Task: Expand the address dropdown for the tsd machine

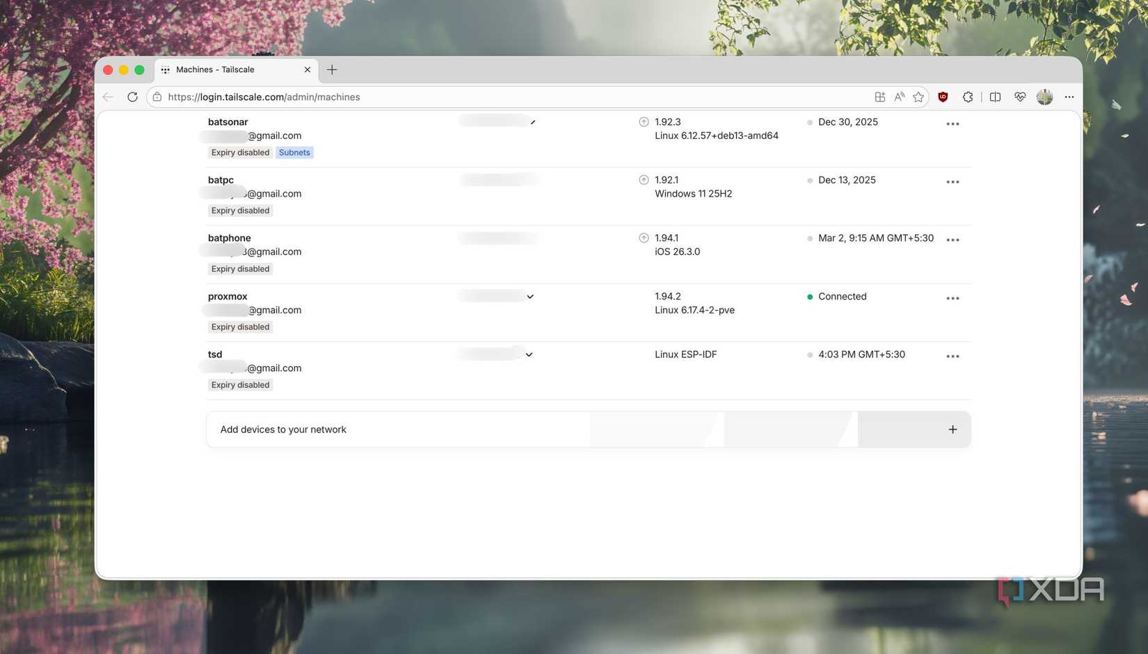Action: [529, 354]
